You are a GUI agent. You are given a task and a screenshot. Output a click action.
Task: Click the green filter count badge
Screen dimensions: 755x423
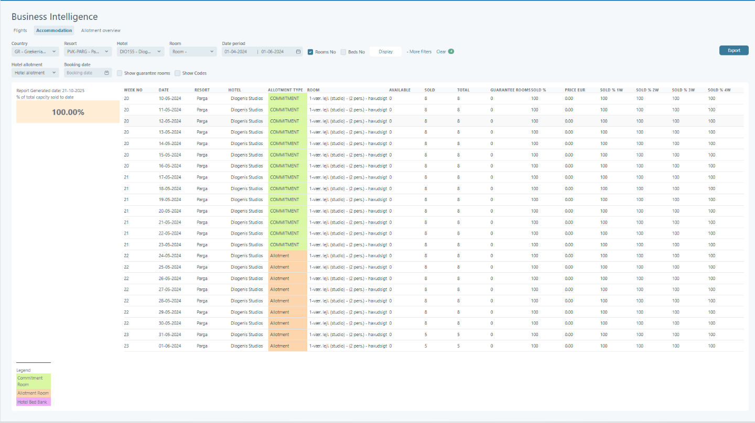451,51
